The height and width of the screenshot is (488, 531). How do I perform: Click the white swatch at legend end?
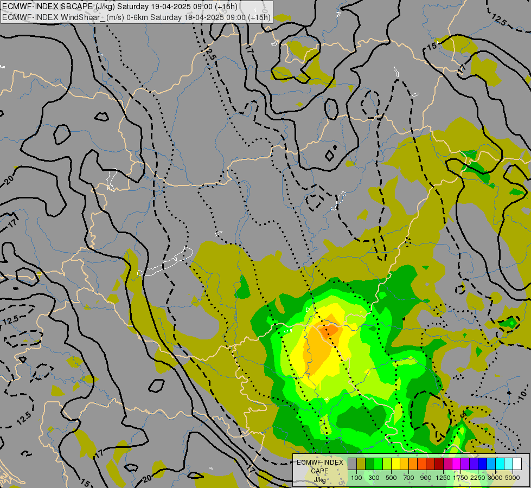tap(517, 464)
